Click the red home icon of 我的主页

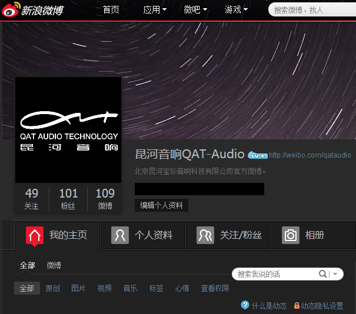(x=35, y=236)
